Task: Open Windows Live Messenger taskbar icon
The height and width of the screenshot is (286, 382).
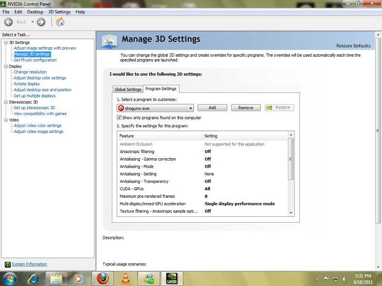Action: pyautogui.click(x=149, y=279)
